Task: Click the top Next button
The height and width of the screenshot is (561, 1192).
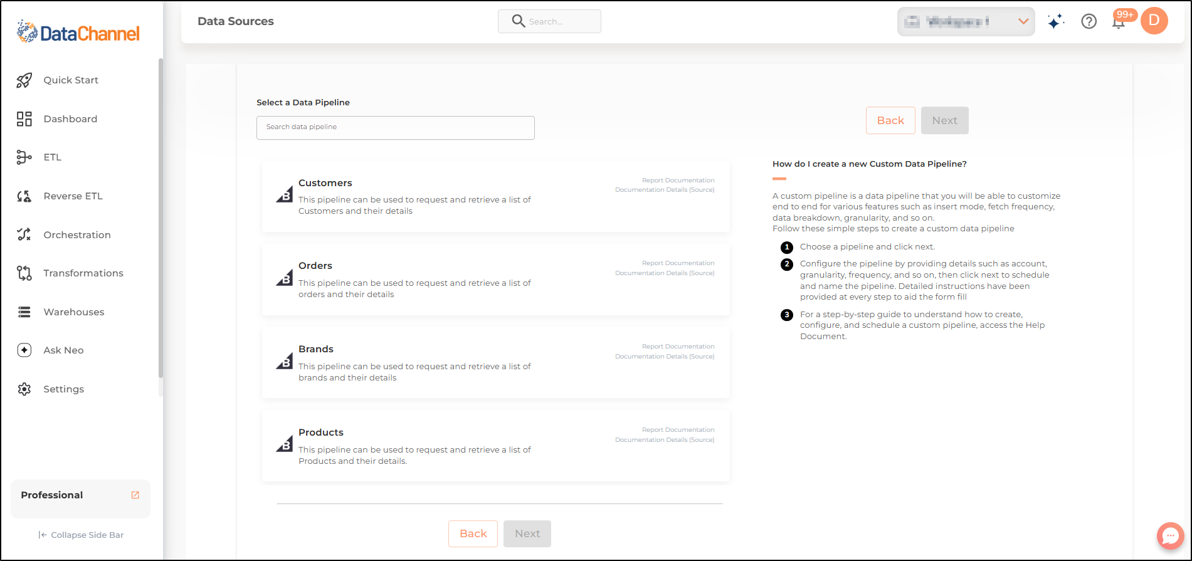Action: coord(944,120)
